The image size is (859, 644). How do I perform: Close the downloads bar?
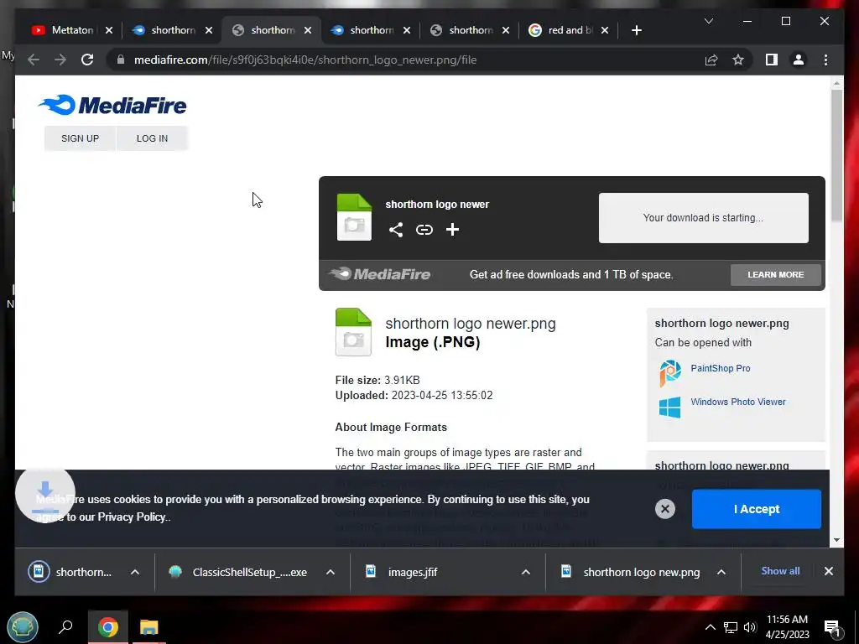[828, 571]
